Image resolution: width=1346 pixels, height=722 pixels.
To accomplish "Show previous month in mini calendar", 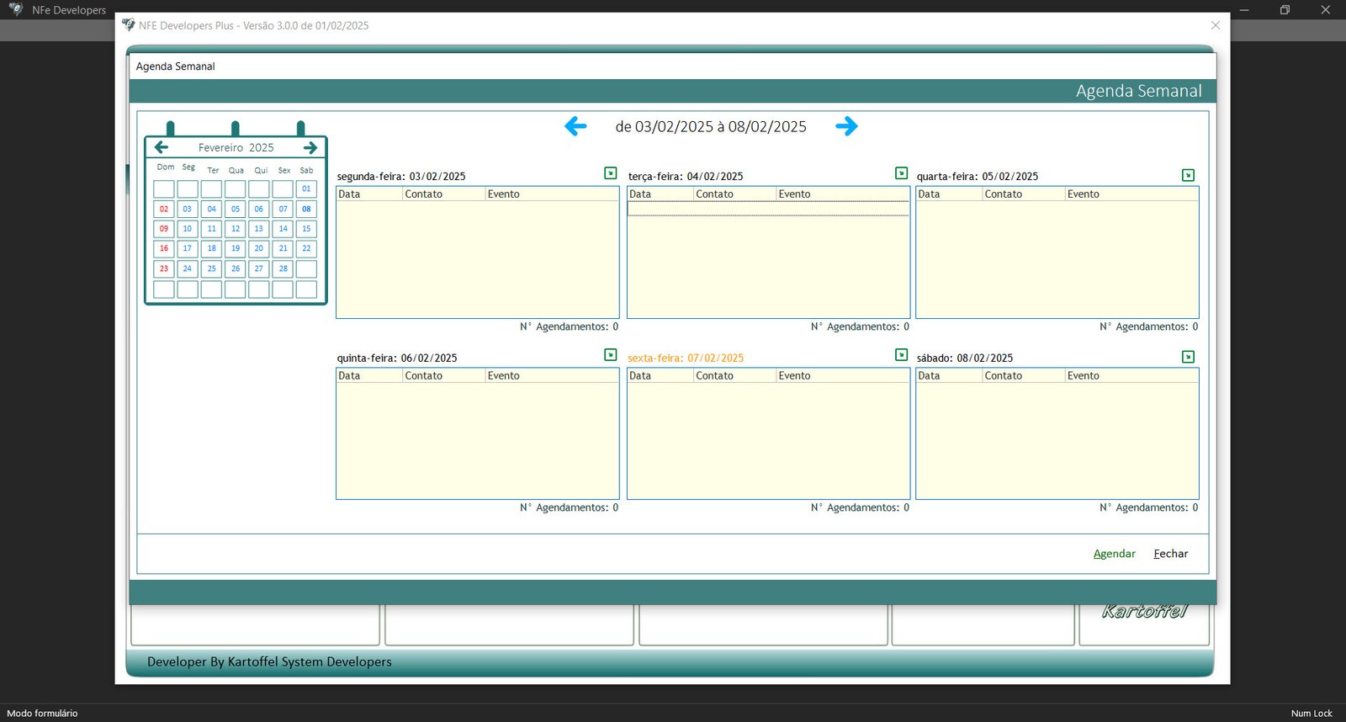I will click(x=162, y=147).
